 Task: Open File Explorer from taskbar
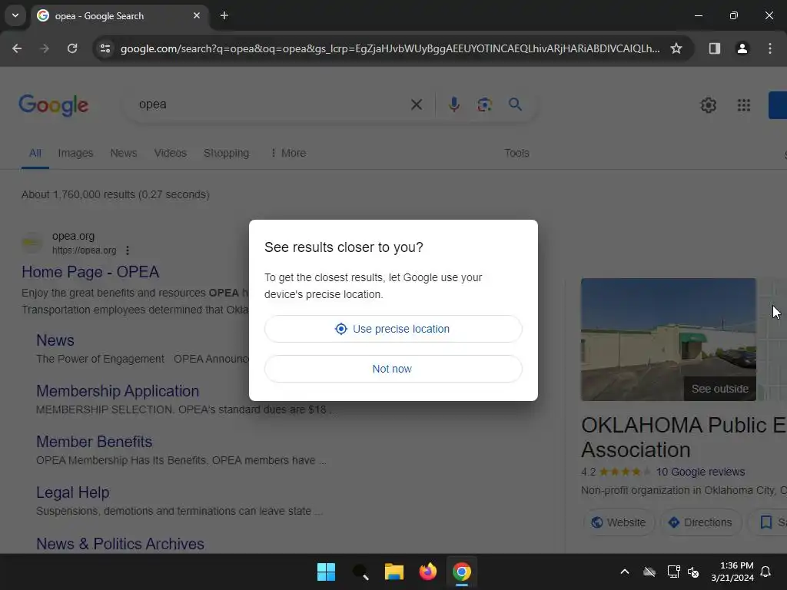click(x=394, y=572)
